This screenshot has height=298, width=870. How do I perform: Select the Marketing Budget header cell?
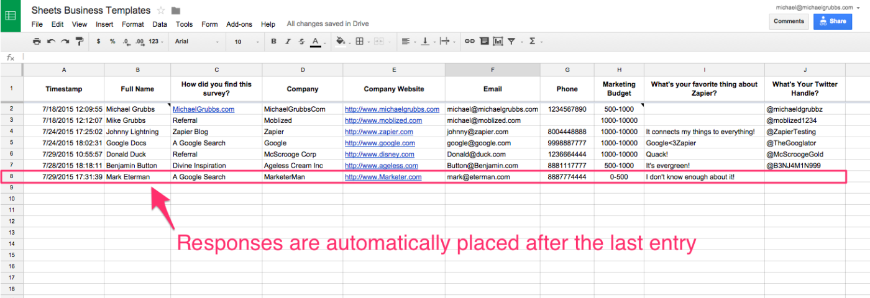pyautogui.click(x=619, y=89)
